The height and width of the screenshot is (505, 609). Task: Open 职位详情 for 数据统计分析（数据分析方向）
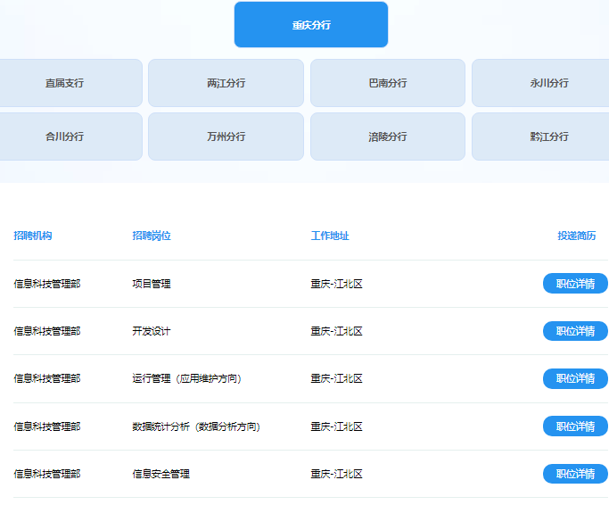[575, 426]
